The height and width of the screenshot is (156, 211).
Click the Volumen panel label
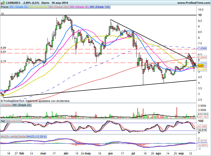pos(6,105)
